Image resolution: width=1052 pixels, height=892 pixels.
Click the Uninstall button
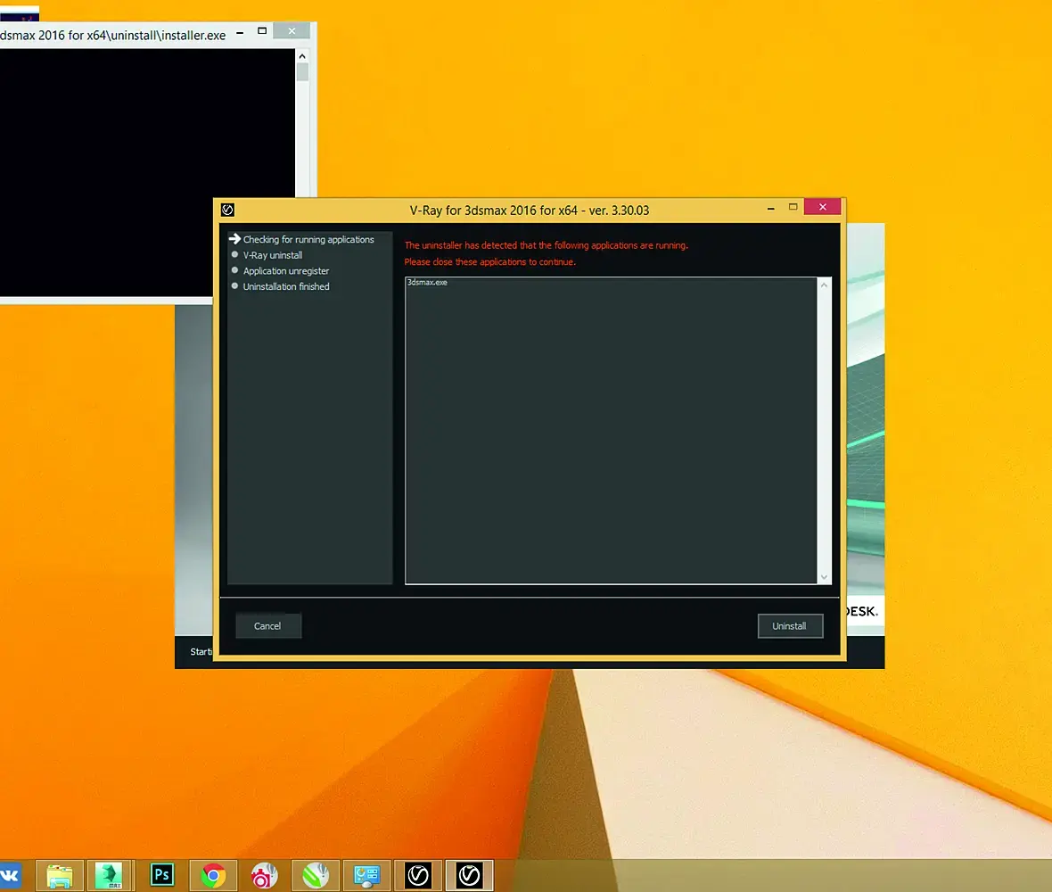[790, 625]
